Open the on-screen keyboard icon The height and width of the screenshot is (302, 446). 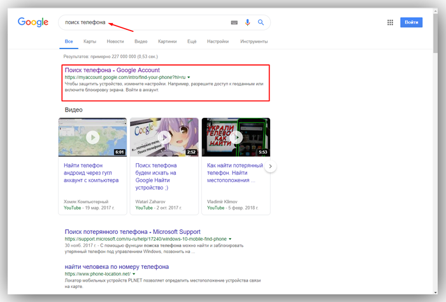coord(234,22)
